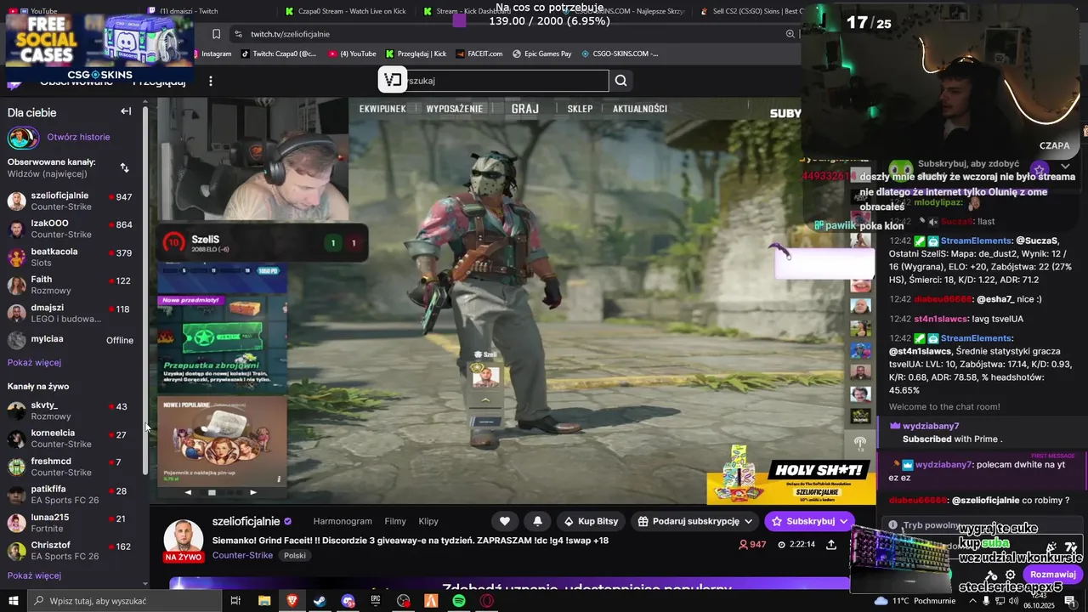
Task: Expand the Subskrybuj options chevron
Action: (843, 521)
